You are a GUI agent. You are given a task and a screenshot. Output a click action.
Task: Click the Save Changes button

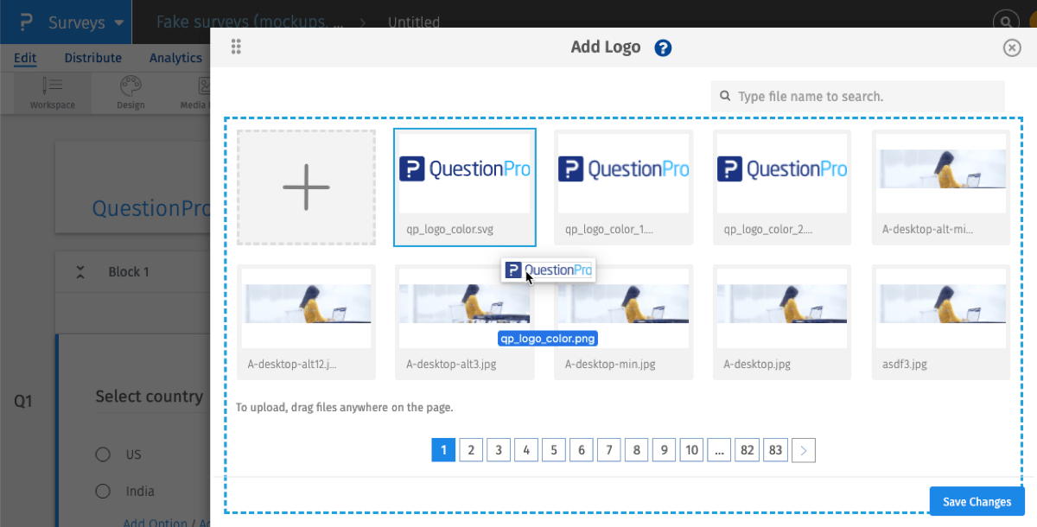[x=977, y=501]
